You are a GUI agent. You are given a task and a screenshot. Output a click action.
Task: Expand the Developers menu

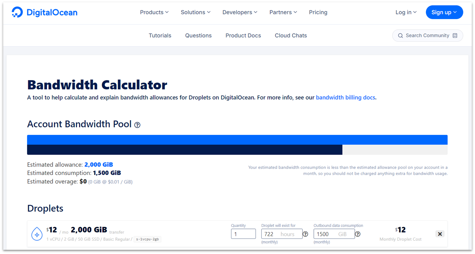tap(240, 12)
